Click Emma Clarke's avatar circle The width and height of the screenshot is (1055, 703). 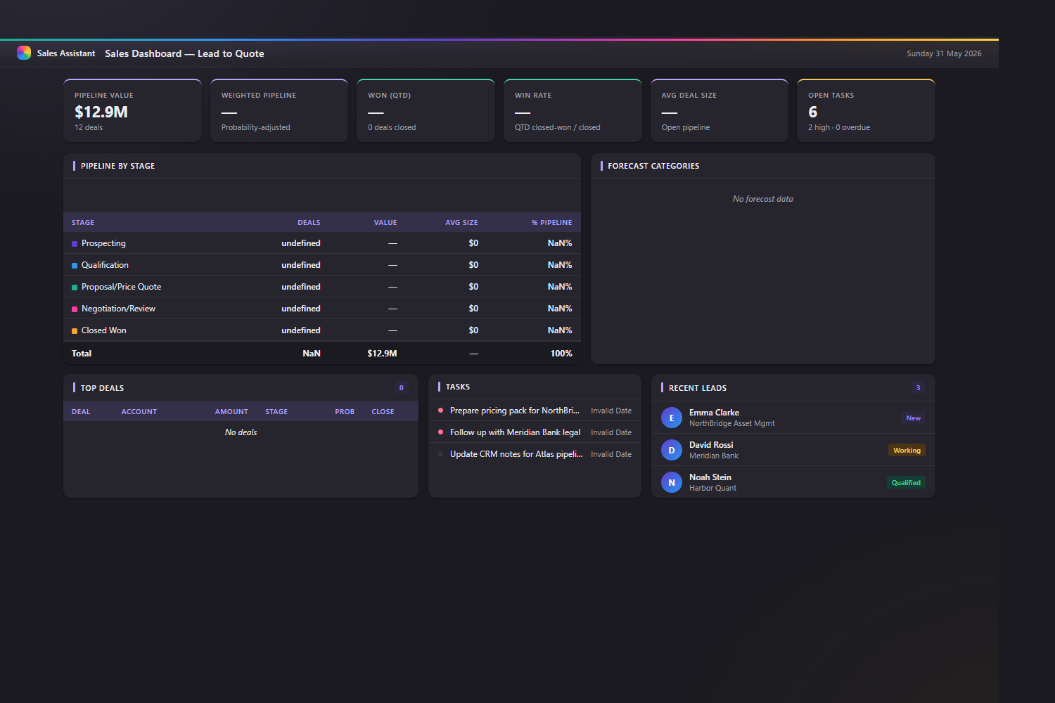pos(672,418)
